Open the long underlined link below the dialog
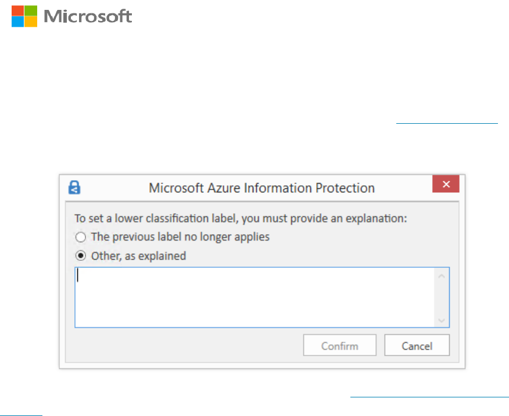The image size is (509, 416). (x=429, y=397)
